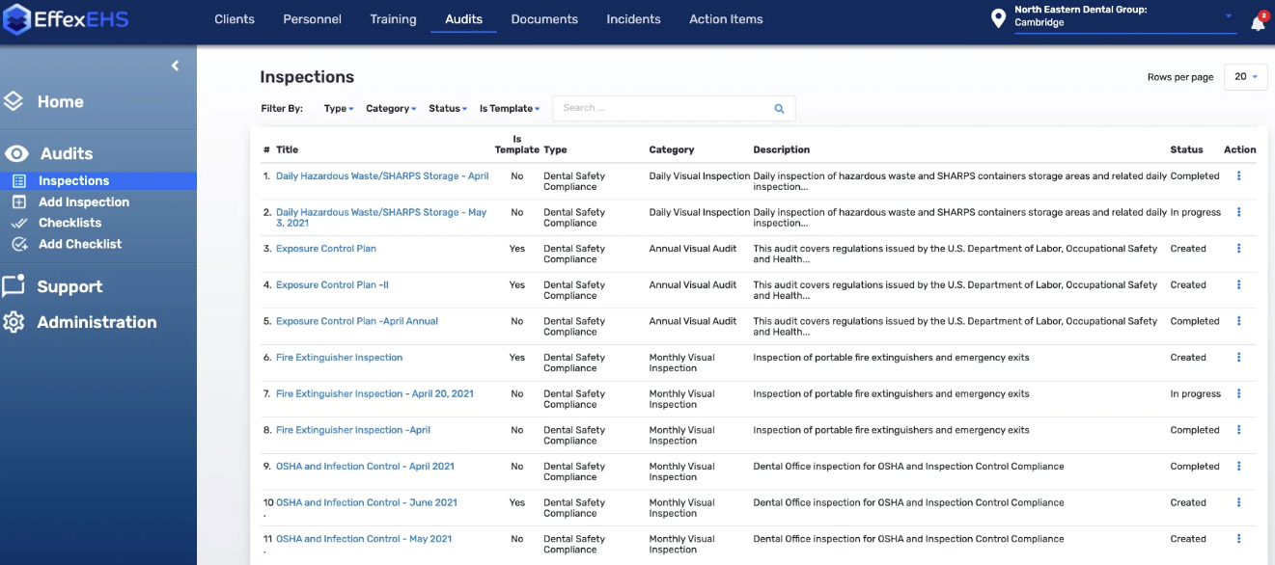Screen dimensions: 1275x565
Task: Open action menu for Fire Extinguisher Inspection row 6
Action: pyautogui.click(x=1238, y=358)
